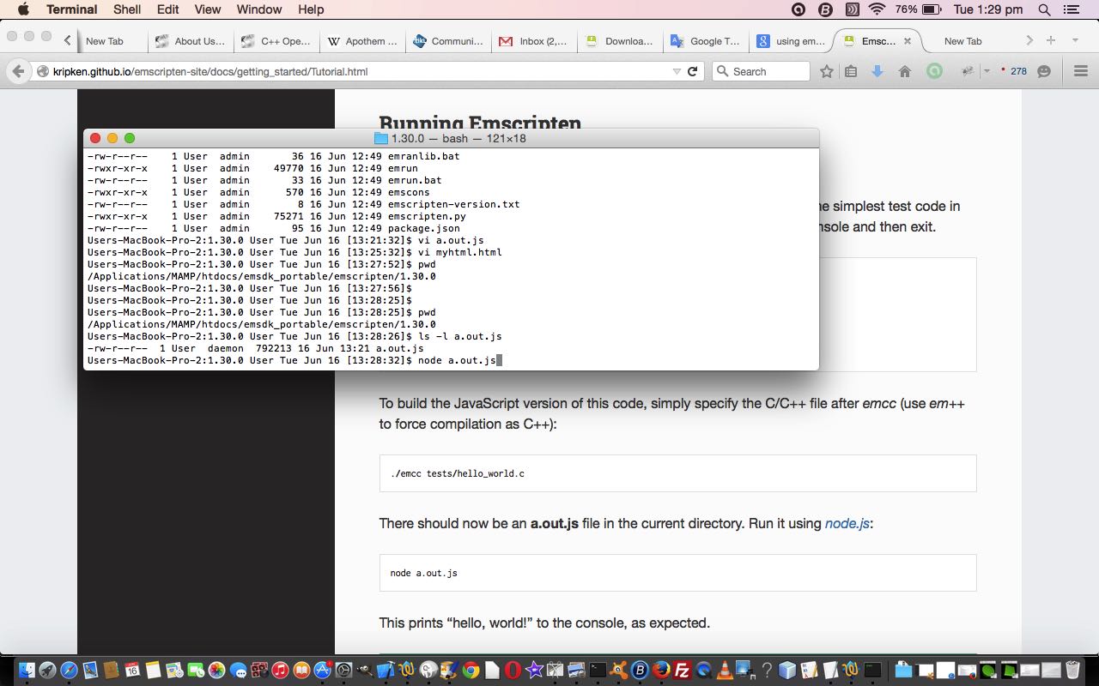
Task: Open the list all tabs dropdown
Action: tap(1075, 40)
